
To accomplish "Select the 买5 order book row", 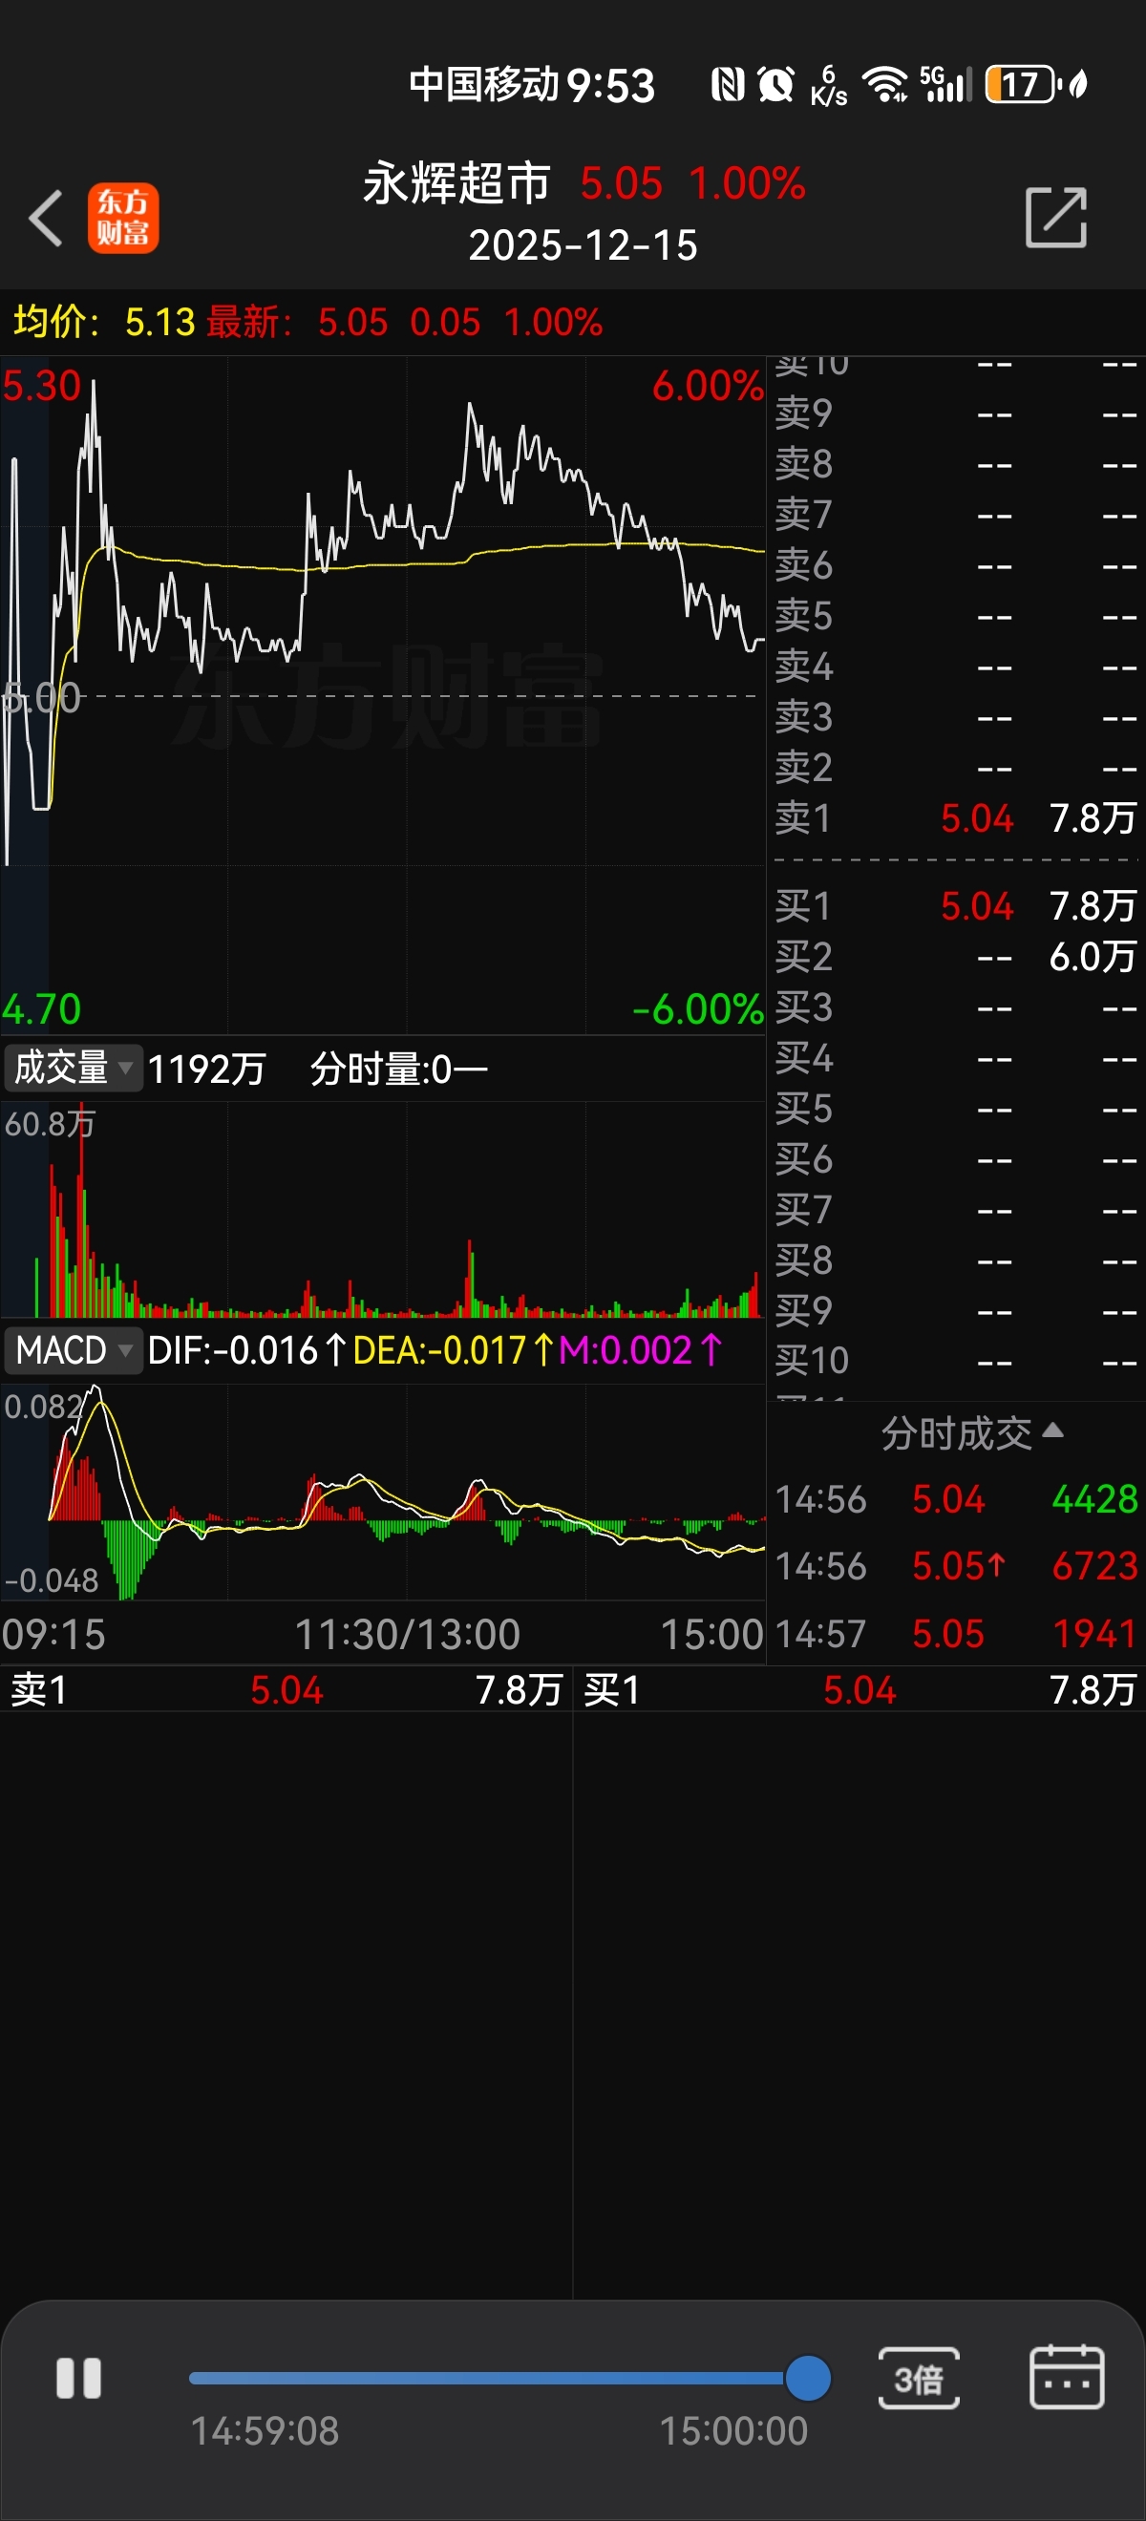I will pos(956,1109).
